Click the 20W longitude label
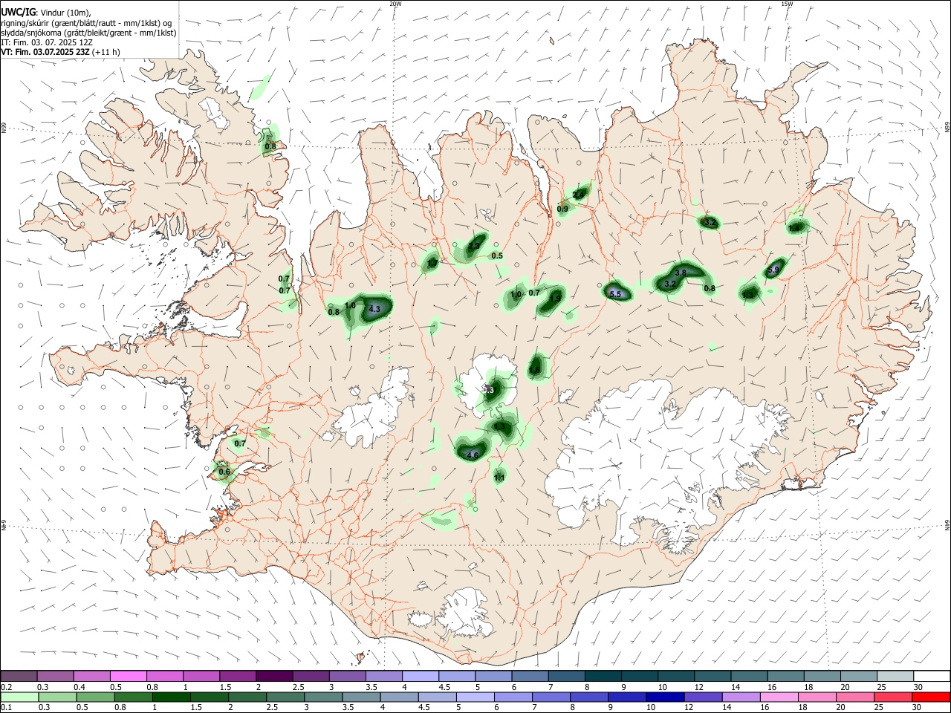The width and height of the screenshot is (951, 713). (x=395, y=4)
